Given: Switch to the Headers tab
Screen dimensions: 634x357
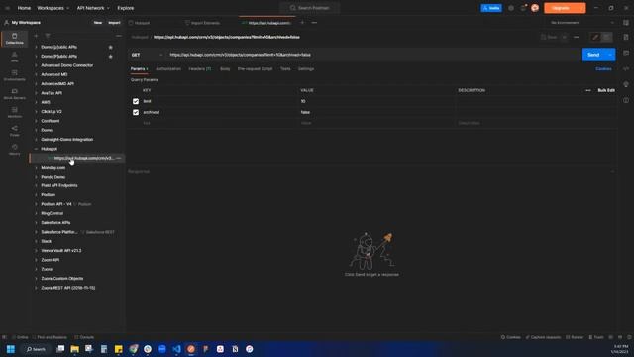Looking at the screenshot, I should [200, 69].
